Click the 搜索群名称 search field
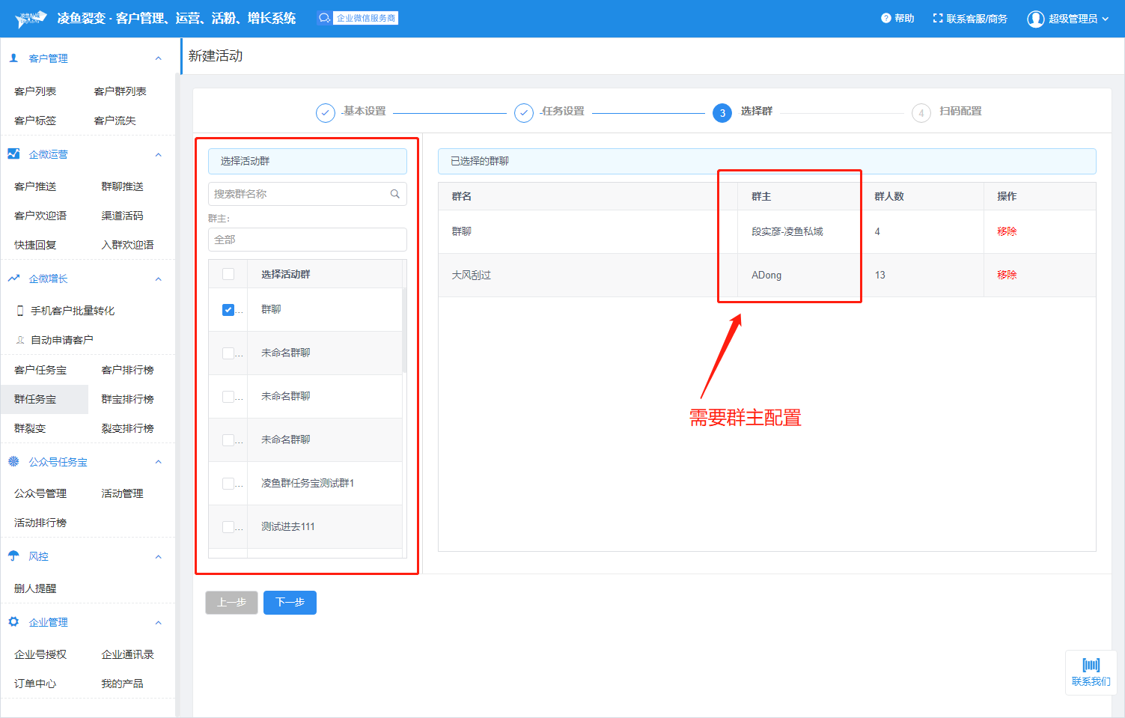Screen dimensions: 1125x718 pos(299,194)
